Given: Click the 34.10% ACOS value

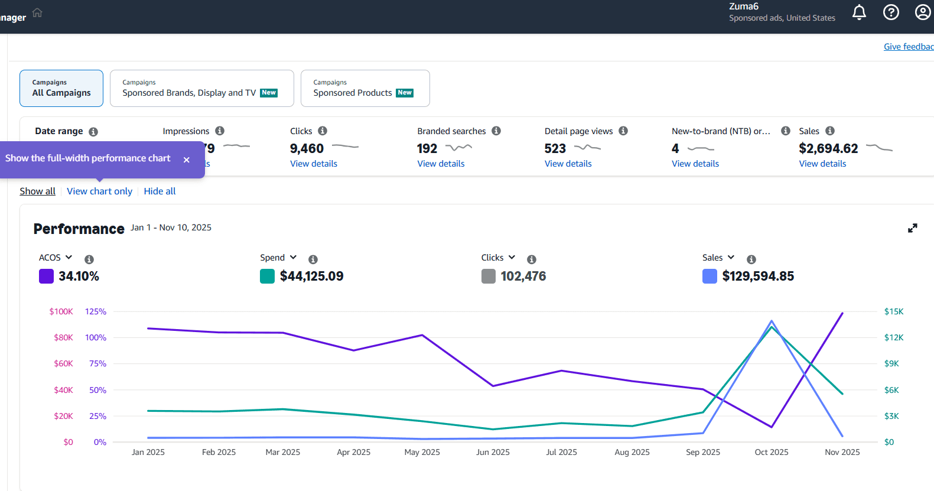Looking at the screenshot, I should coord(79,276).
